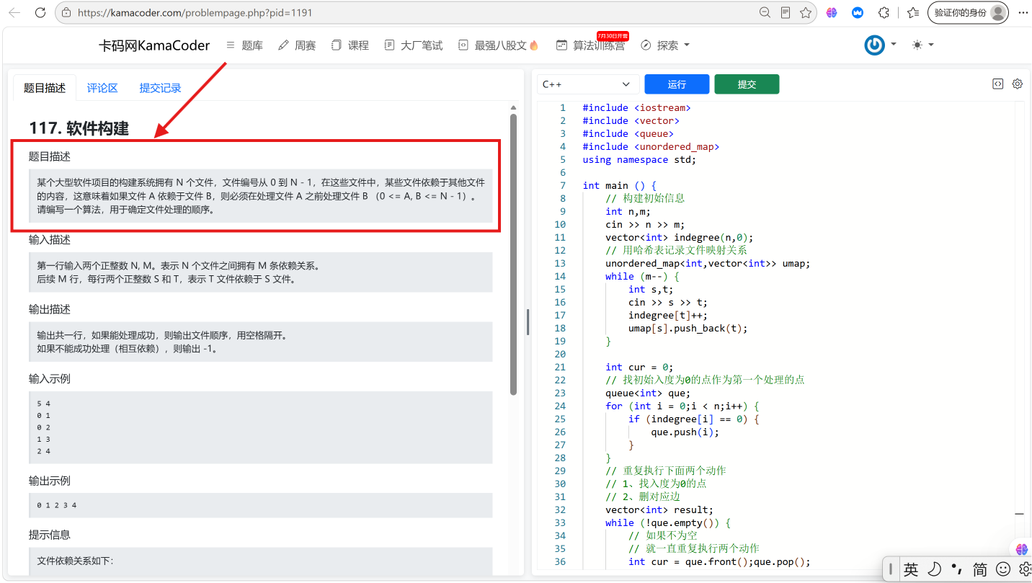Click line number 20 in editor gutter
The width and height of the screenshot is (1032, 583).
560,354
